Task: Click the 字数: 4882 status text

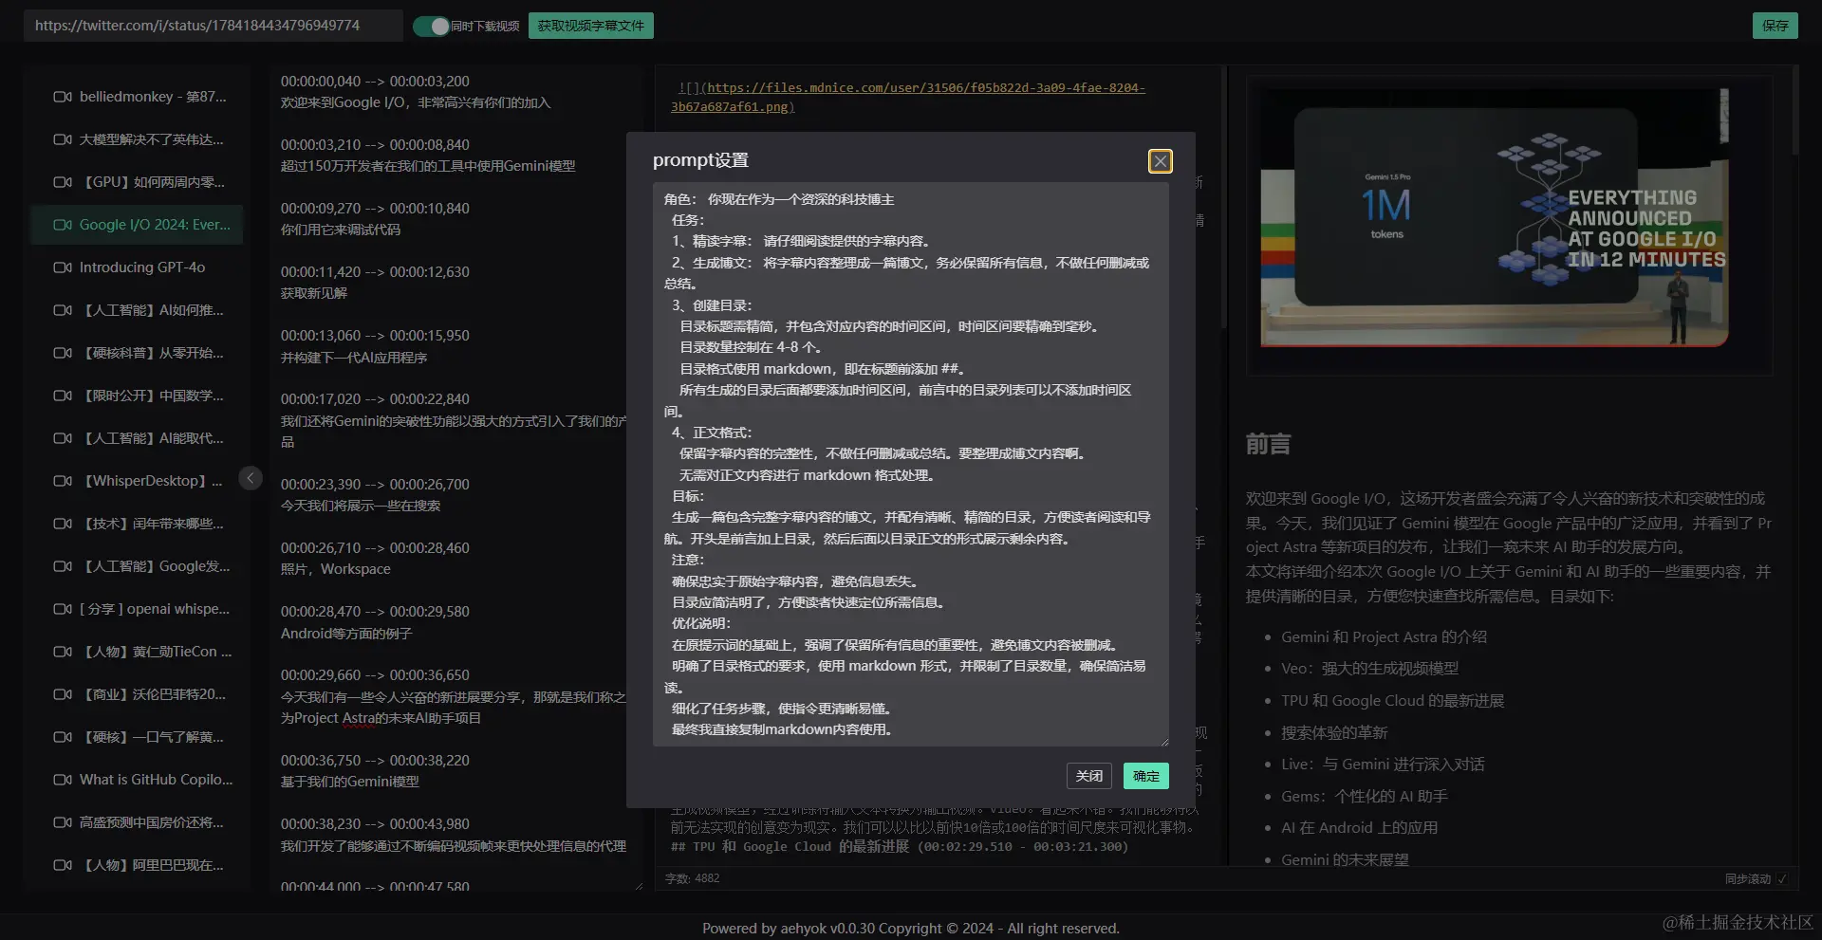Action: point(692,879)
